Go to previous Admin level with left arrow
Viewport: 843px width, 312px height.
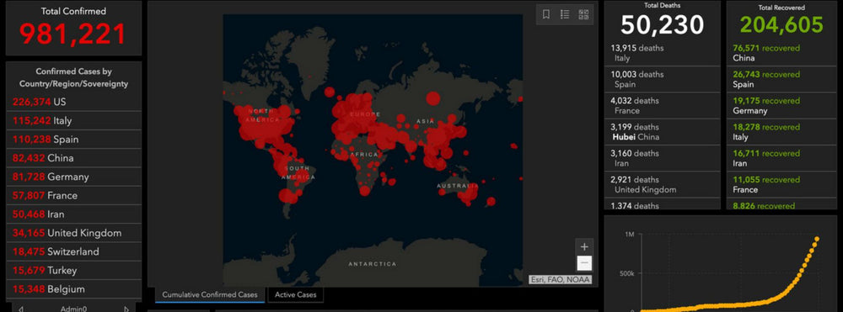tap(20, 309)
